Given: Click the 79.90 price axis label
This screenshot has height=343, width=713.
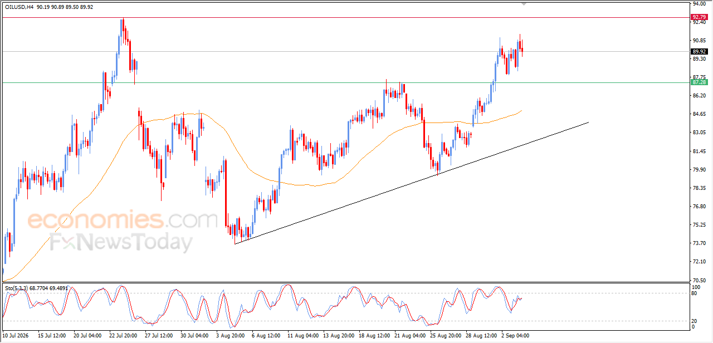Looking at the screenshot, I should coord(699,169).
